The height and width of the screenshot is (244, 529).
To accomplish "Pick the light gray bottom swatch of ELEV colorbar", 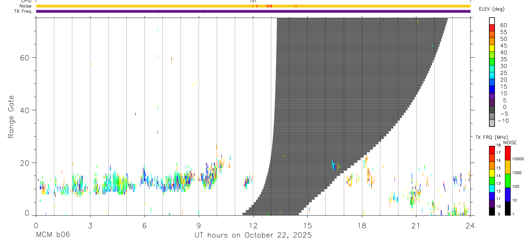I will (x=492, y=123).
